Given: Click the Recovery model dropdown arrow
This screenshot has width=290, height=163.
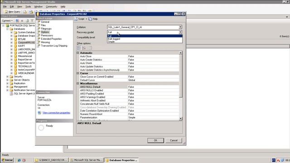Looking at the screenshot, I should pyautogui.click(x=180, y=32).
